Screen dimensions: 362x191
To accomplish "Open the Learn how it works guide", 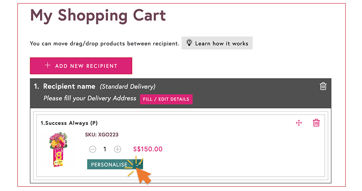I will [217, 43].
